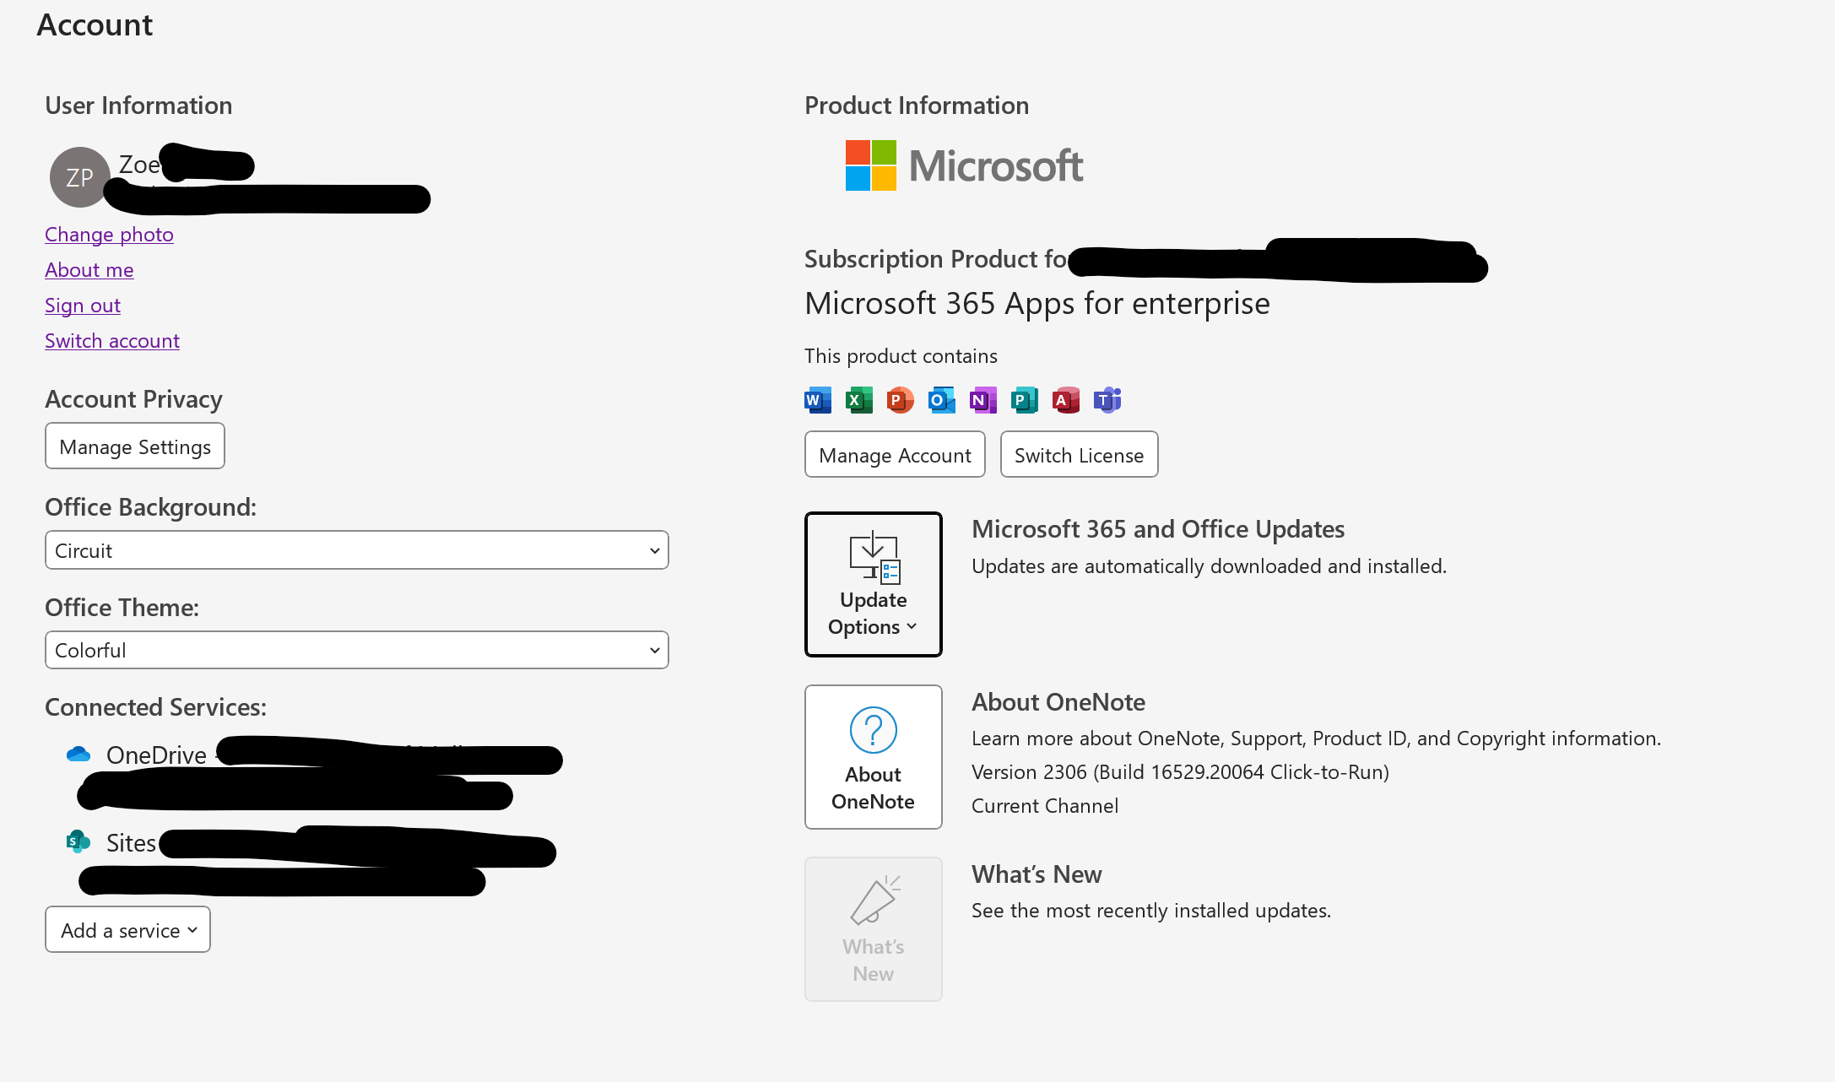
Task: Open the Update Options menu
Action: 873,584
